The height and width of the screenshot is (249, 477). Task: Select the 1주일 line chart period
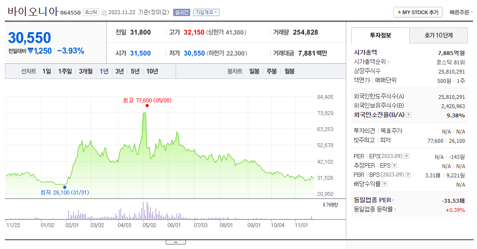[x=65, y=72]
